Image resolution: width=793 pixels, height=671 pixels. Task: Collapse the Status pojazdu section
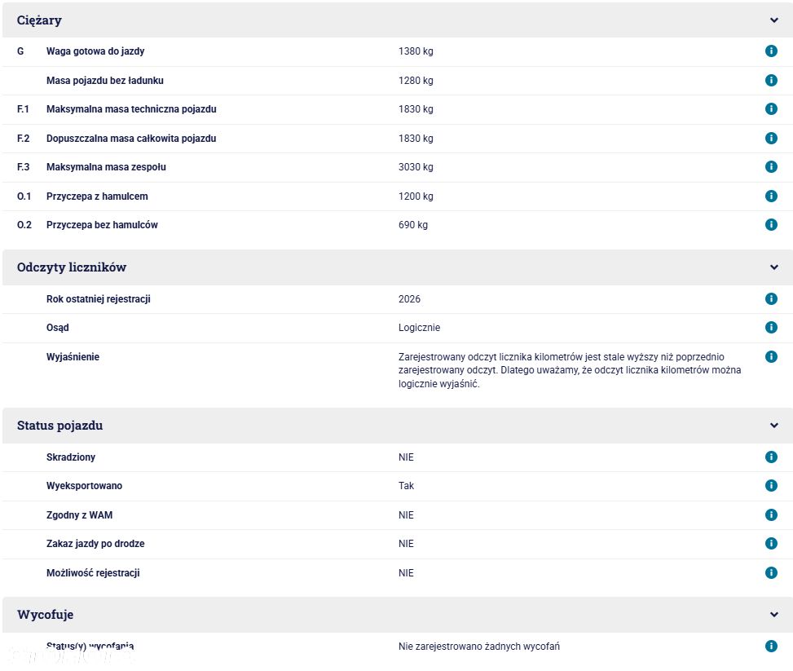pos(773,426)
